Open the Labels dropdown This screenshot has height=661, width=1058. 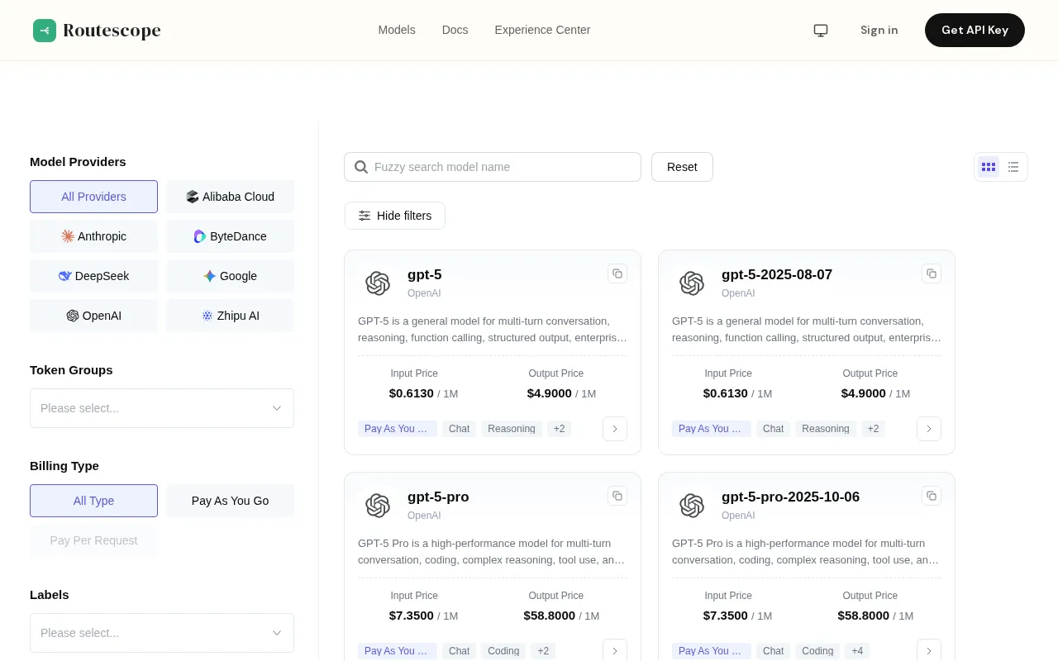click(x=162, y=633)
